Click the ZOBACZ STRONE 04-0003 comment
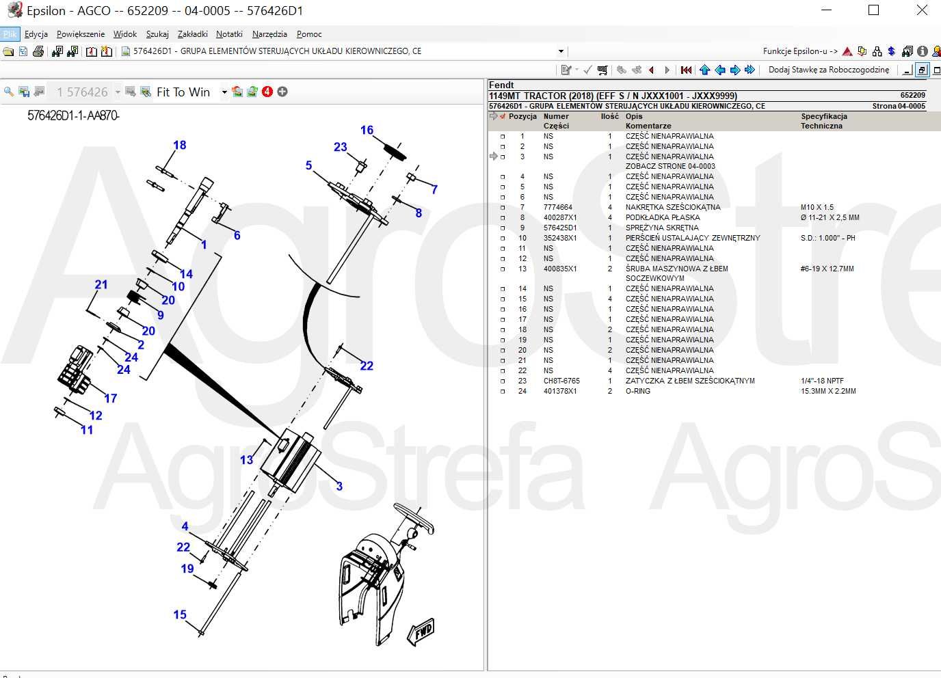This screenshot has height=678, width=941. tap(670, 167)
